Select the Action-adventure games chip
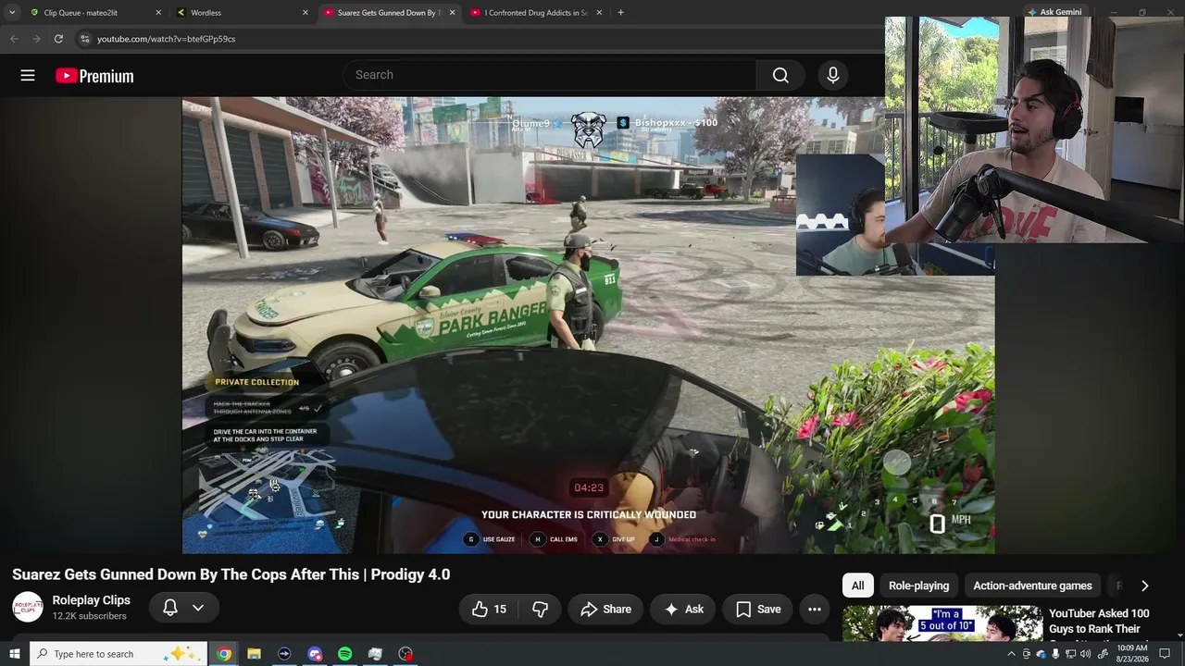 (1032, 586)
